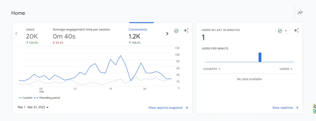Screen dimensions: 316x121
Task: Click the Home page heading
Action: coord(18,13)
